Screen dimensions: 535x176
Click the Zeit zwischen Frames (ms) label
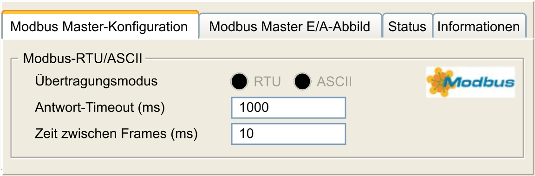pyautogui.click(x=117, y=134)
